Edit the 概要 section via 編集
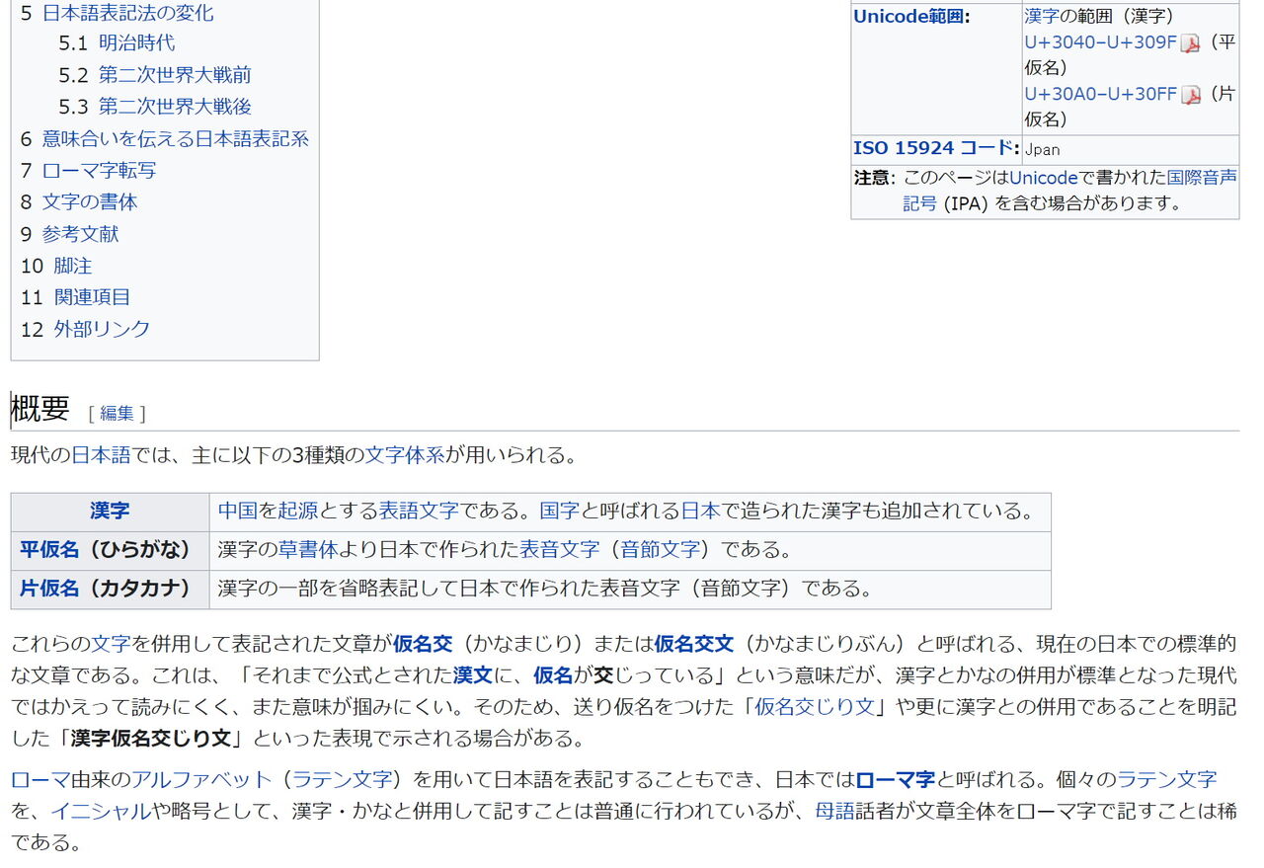Viewport: 1264px width, 868px height. (x=117, y=414)
